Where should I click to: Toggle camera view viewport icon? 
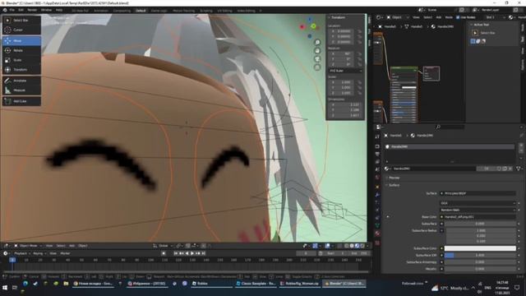(x=317, y=59)
